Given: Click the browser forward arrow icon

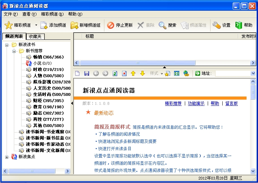Looking at the screenshot, I should 105,73.
